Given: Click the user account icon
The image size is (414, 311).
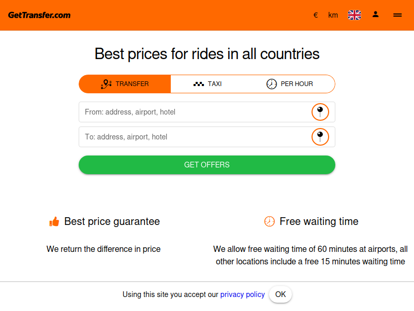Looking at the screenshot, I should (376, 15).
